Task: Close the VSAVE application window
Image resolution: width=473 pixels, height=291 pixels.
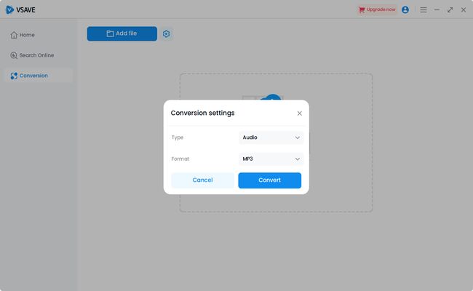Action: tap(464, 10)
